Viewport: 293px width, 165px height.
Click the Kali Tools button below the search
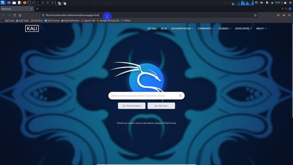(x=161, y=106)
